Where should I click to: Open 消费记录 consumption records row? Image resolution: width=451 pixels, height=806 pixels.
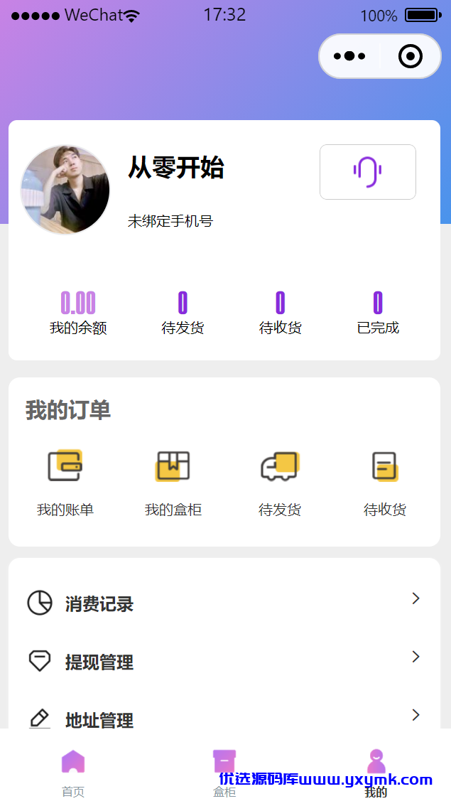(x=224, y=603)
